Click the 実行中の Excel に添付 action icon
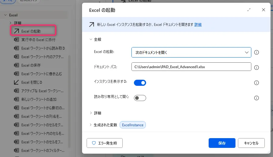The width and height of the screenshot is (273, 157). 16,40
